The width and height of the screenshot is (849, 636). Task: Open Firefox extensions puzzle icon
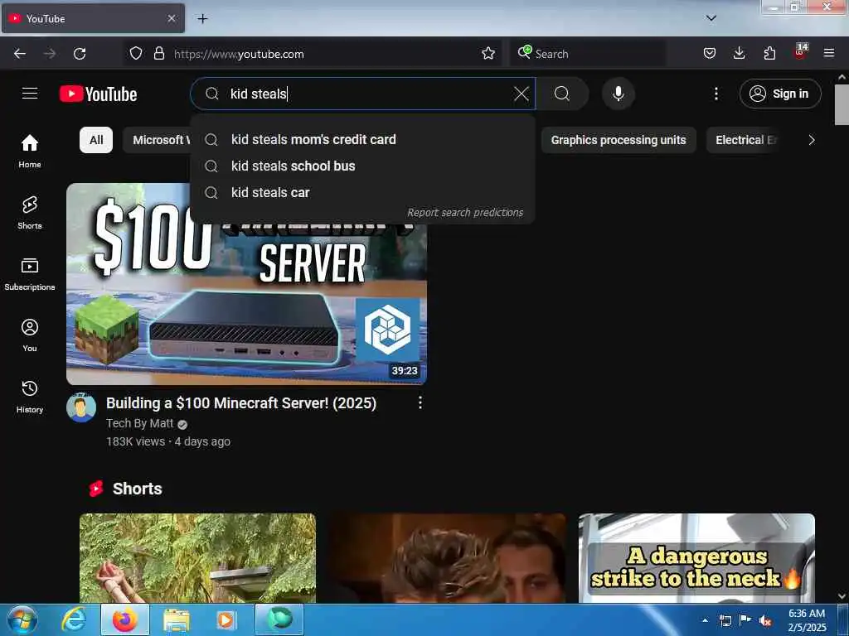point(769,54)
